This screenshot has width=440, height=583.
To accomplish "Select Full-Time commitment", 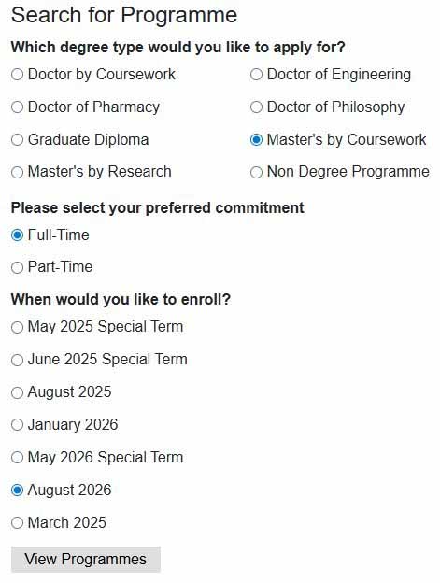I will (17, 235).
